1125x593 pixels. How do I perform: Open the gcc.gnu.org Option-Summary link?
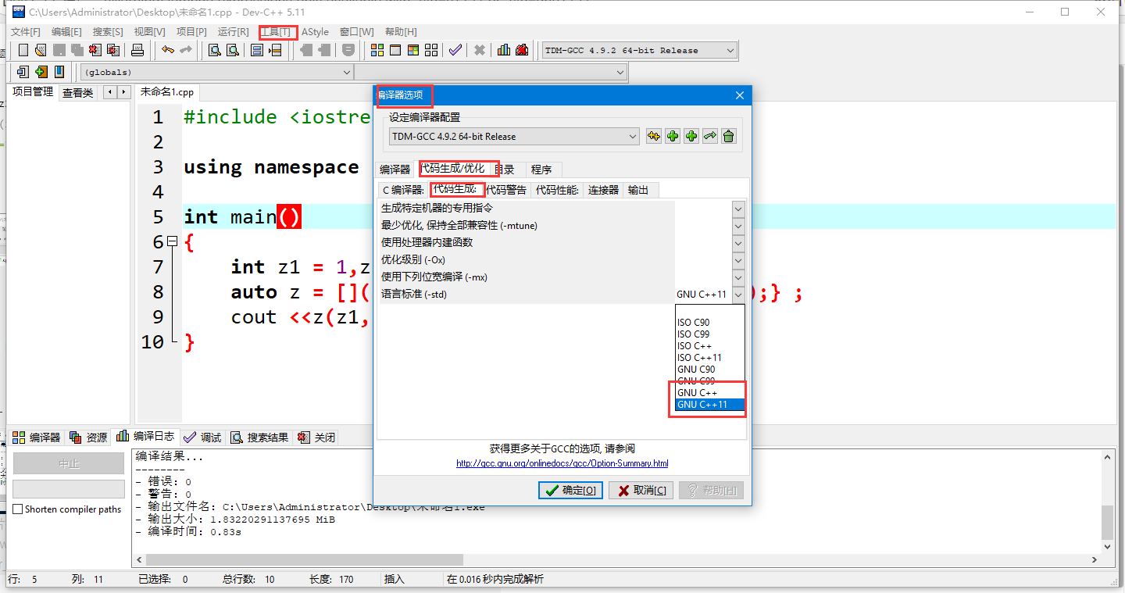[x=562, y=463]
